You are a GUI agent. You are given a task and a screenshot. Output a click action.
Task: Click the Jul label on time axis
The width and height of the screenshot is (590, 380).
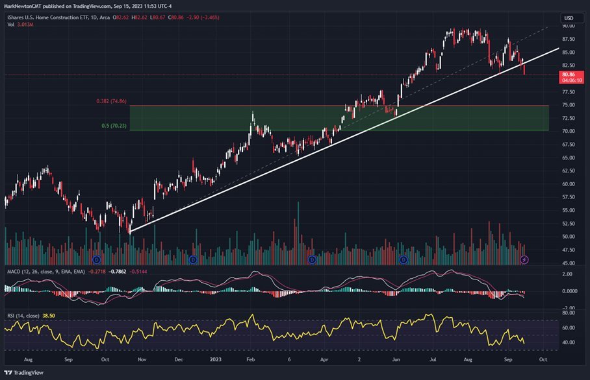point(433,359)
